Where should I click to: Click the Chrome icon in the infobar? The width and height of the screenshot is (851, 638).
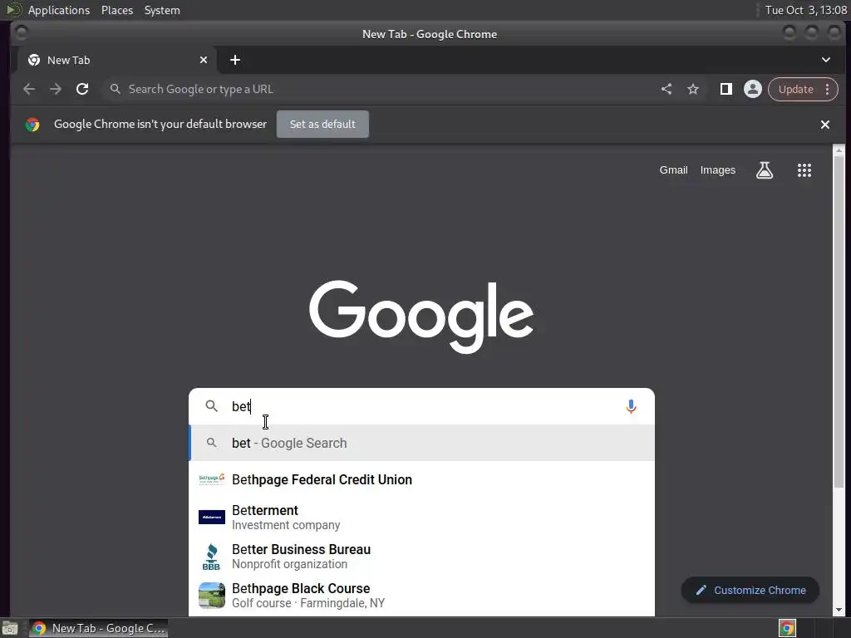32,125
